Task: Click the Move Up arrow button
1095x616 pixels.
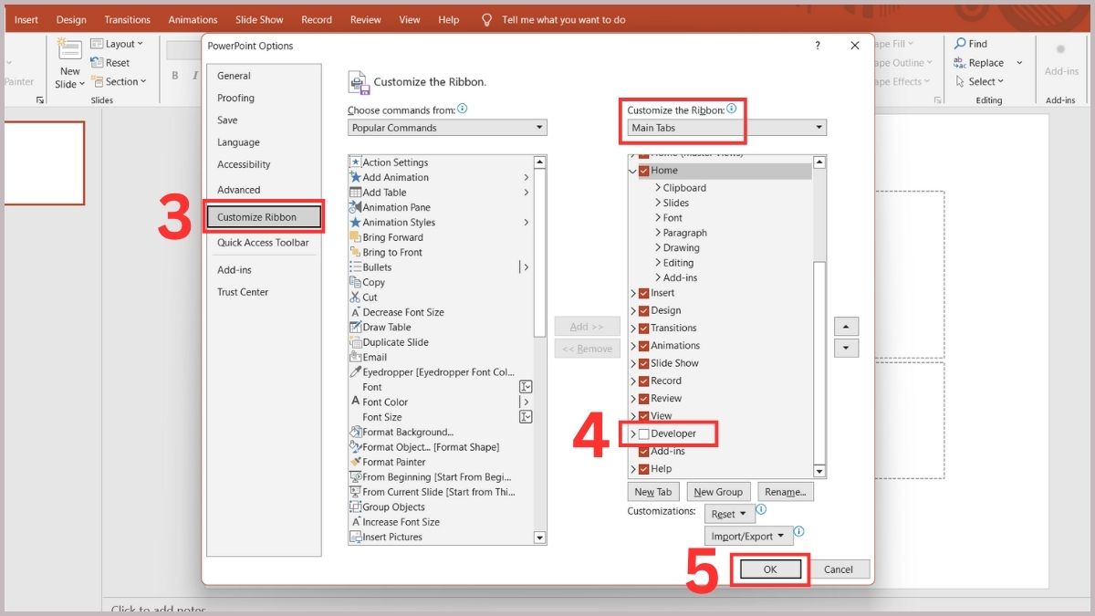Action: coord(846,327)
